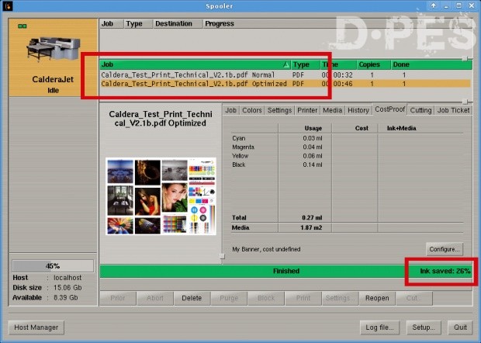Click the pane splitter handle below job list
The image size is (481, 343).
[x=465, y=101]
